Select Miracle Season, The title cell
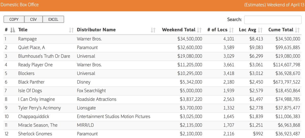Image resolution: width=305 pixels, height=138 pixels. pyautogui.click(x=38, y=125)
